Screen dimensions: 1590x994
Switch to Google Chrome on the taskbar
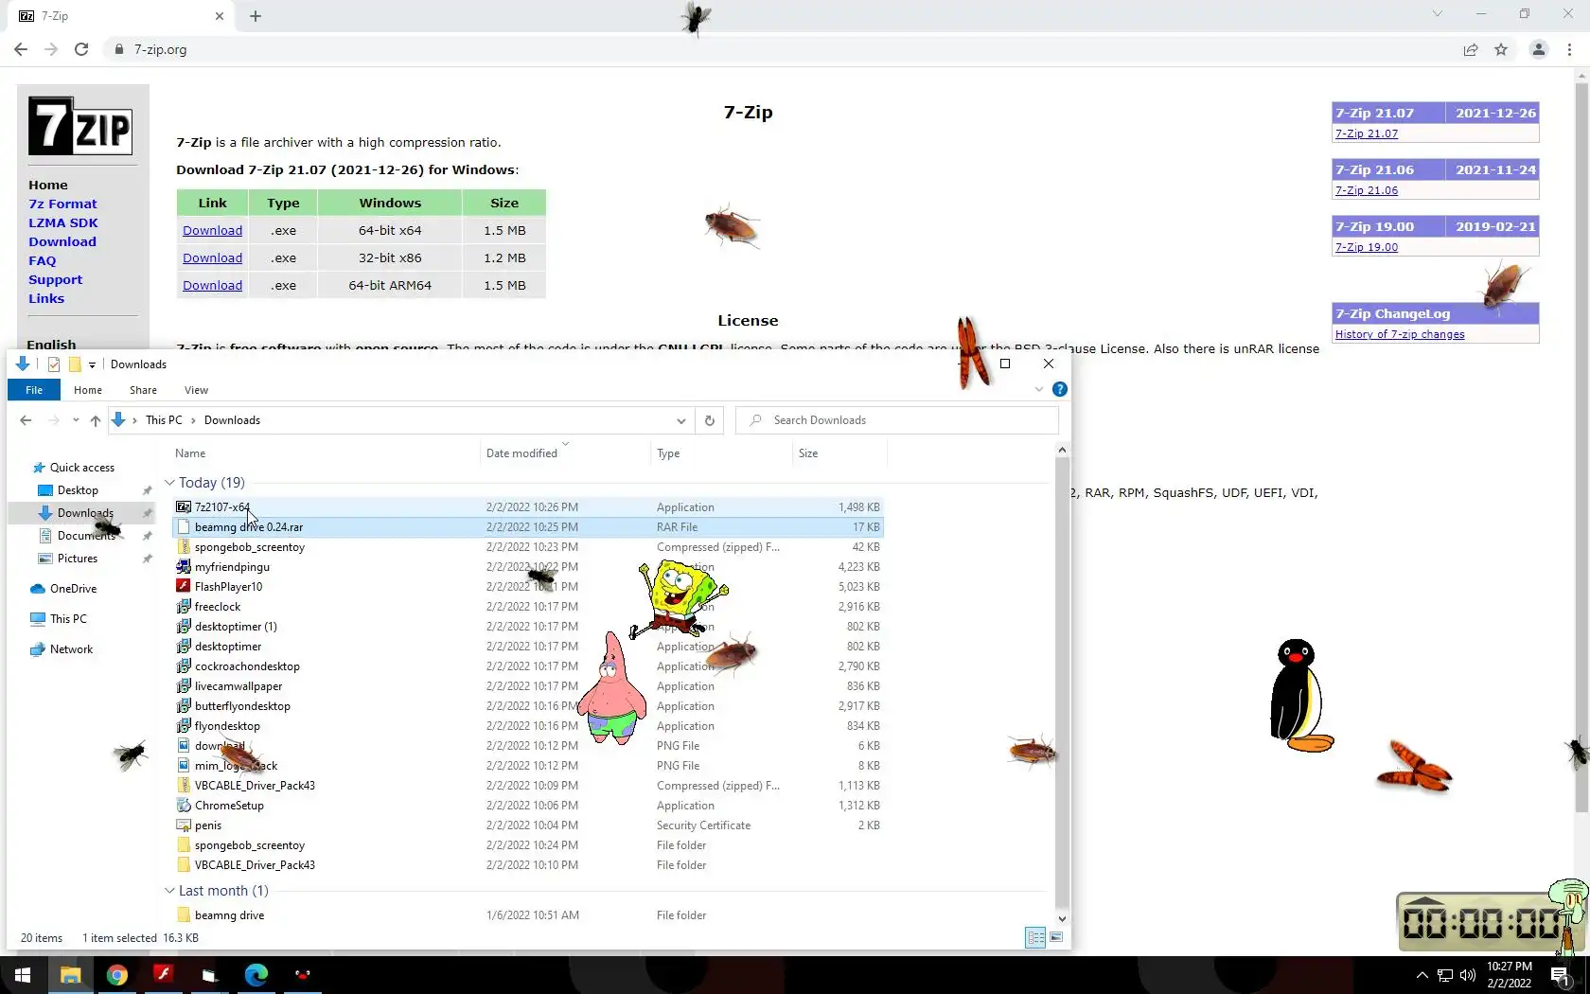[x=116, y=975]
